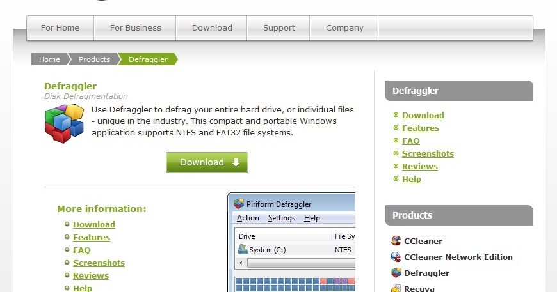The image size is (557, 292).
Task: Click the Disk Defragmentation subtitle
Action: pos(86,96)
